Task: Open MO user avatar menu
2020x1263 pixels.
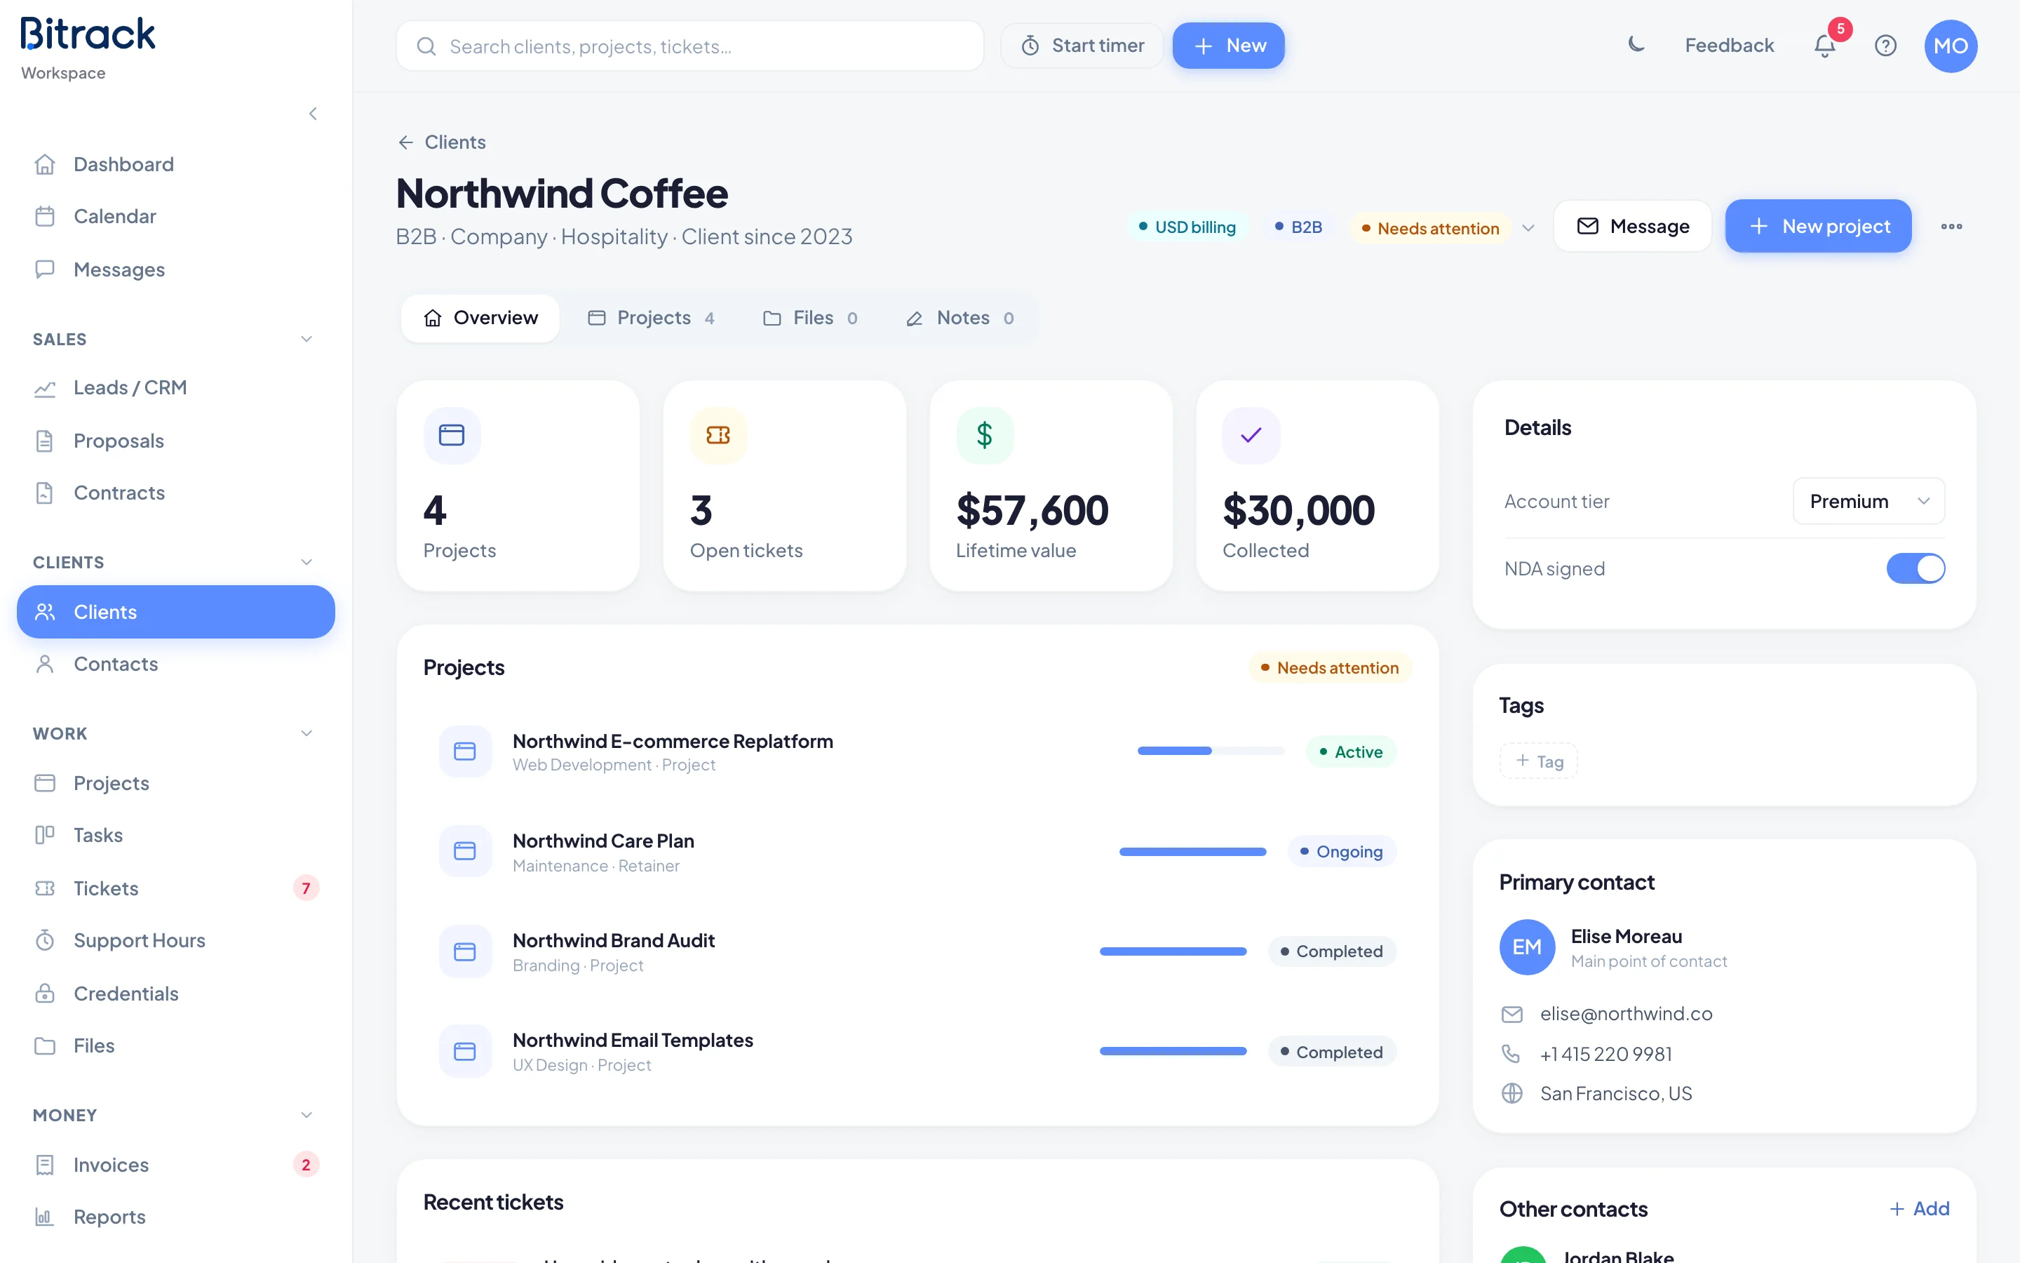Action: click(1950, 46)
